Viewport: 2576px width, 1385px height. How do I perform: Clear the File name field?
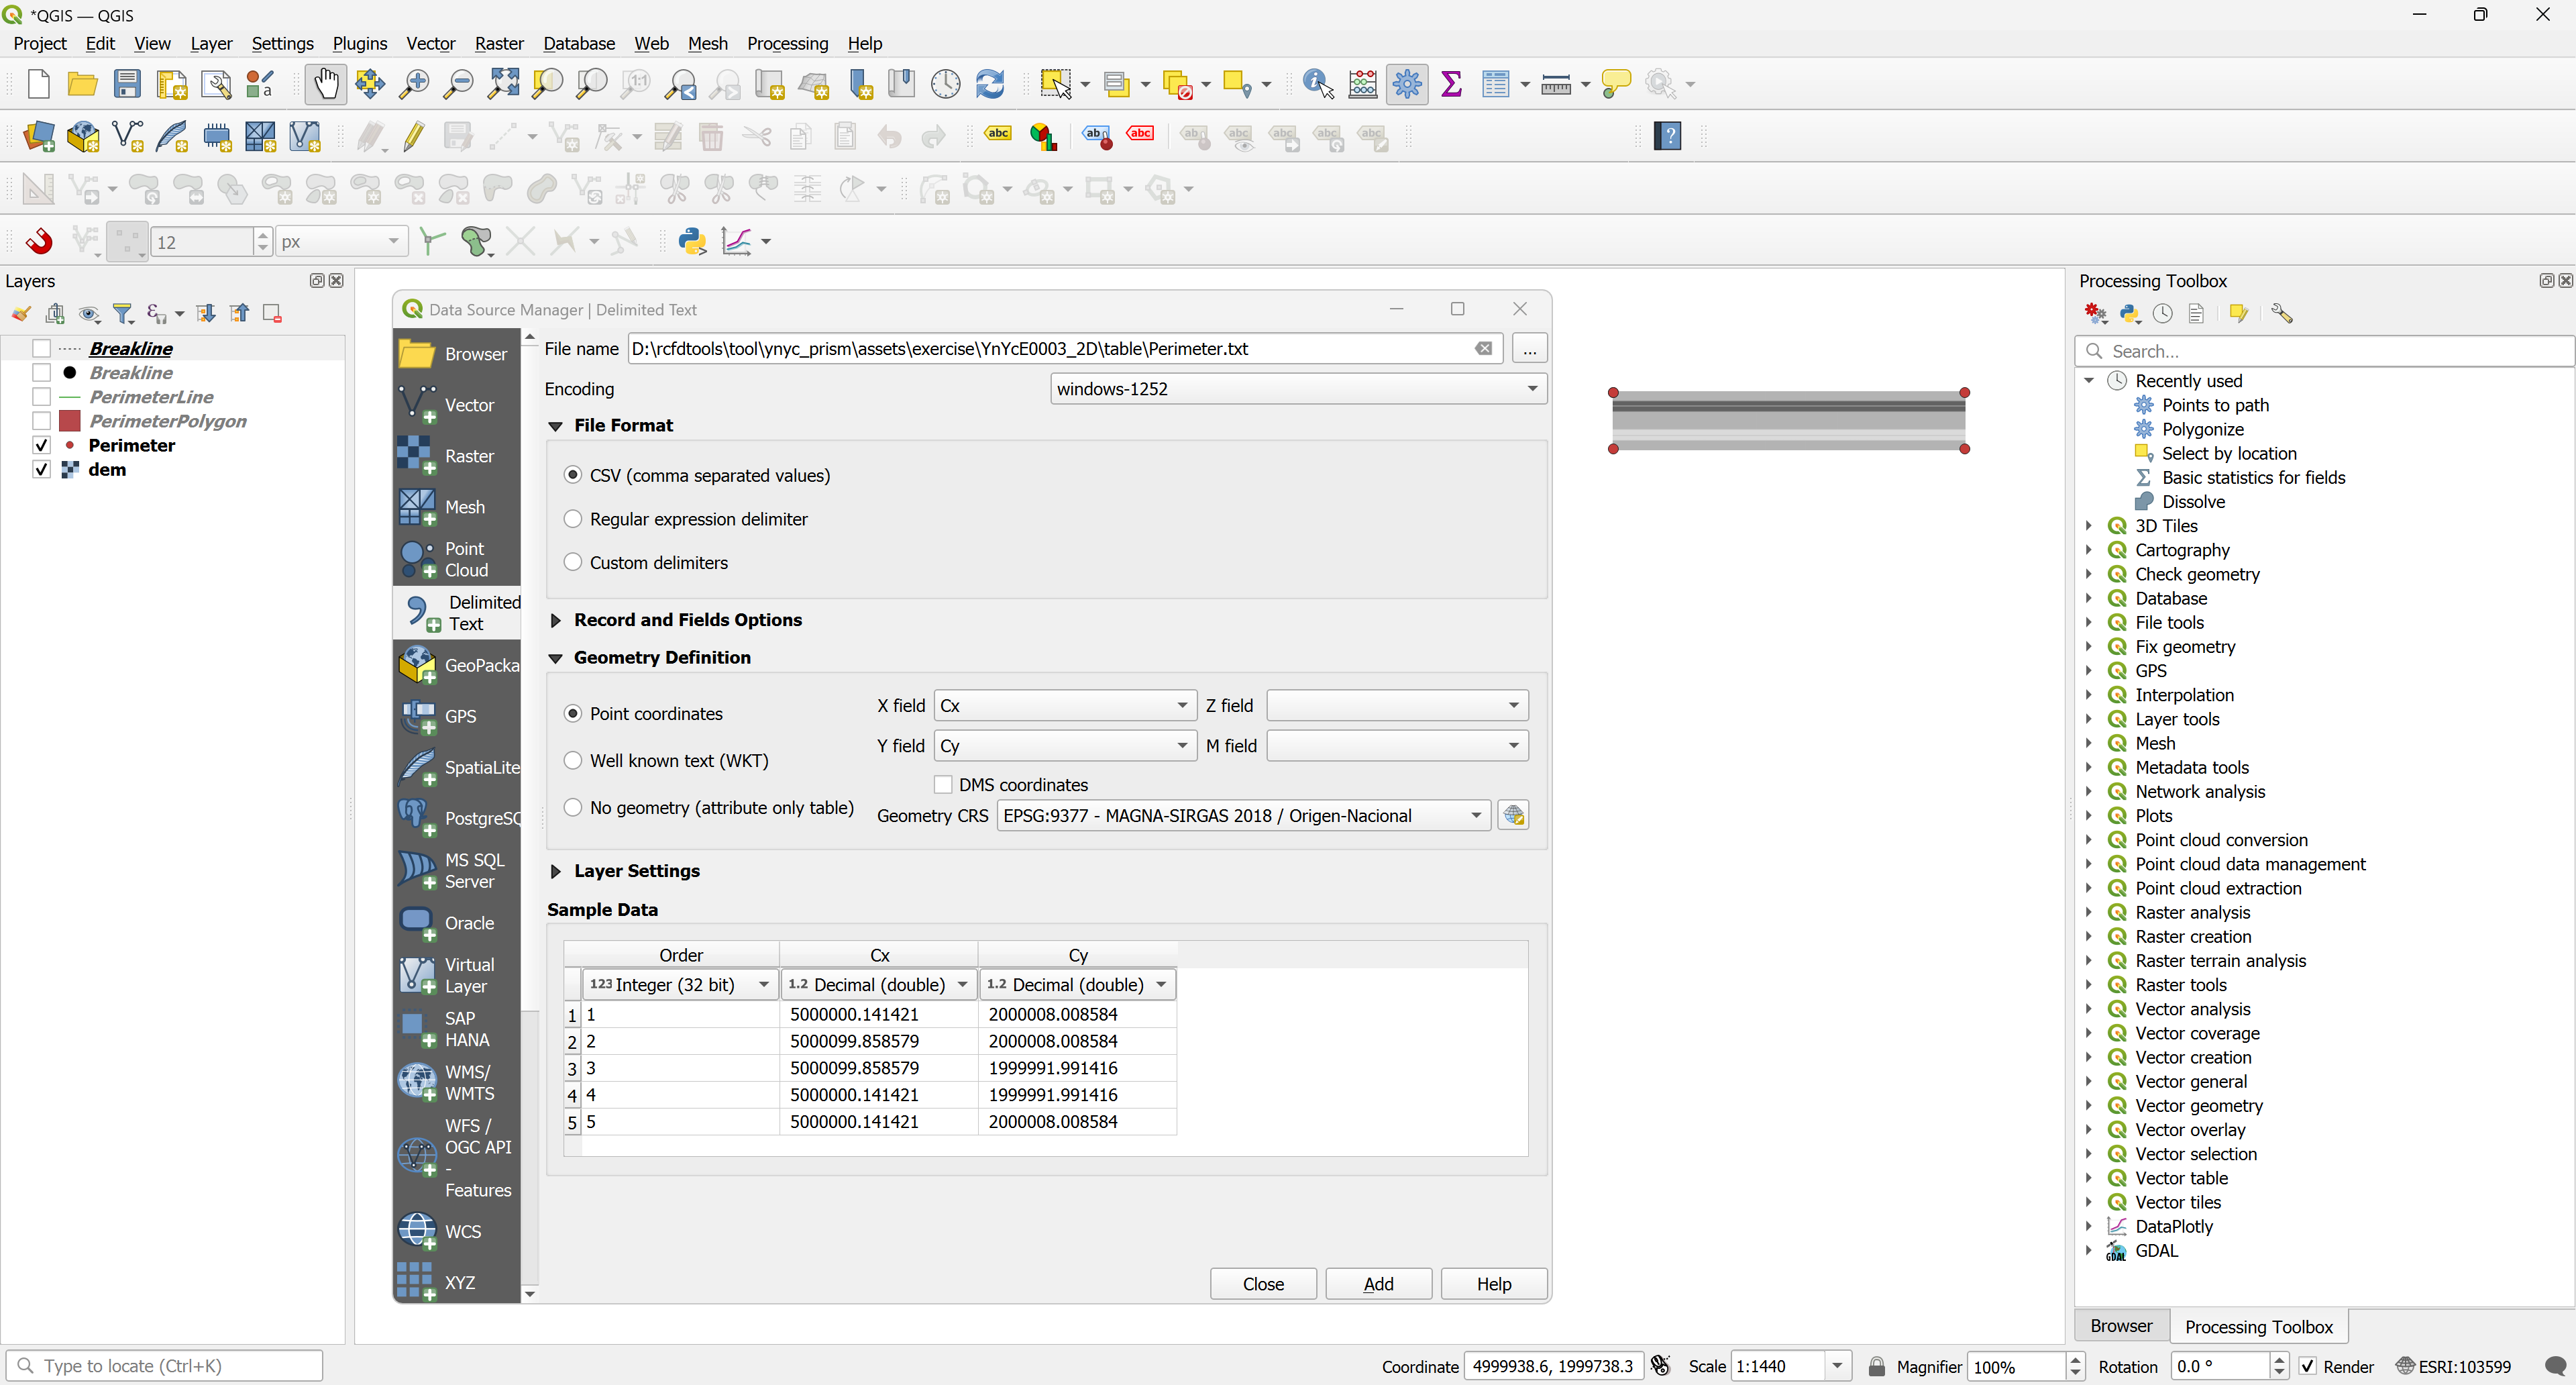(1484, 349)
